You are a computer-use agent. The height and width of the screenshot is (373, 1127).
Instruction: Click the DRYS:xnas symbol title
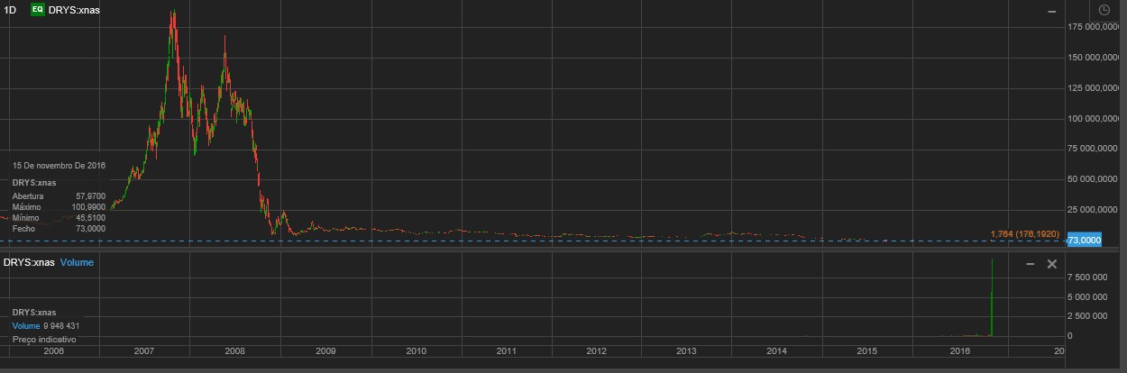pos(74,9)
